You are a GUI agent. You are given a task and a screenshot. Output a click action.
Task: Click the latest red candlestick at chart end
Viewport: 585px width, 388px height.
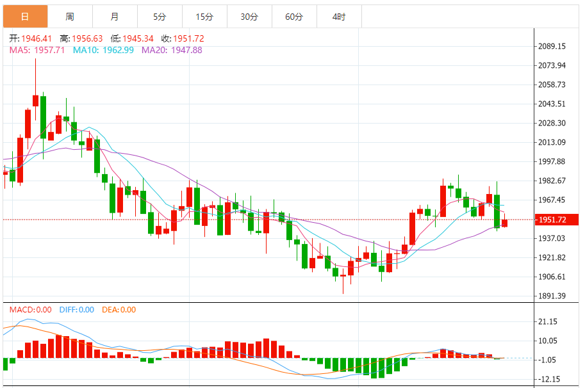[504, 223]
